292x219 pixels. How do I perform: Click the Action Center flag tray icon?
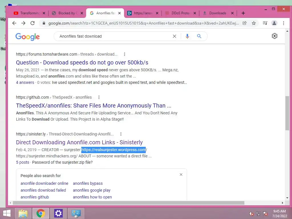coord(265,214)
